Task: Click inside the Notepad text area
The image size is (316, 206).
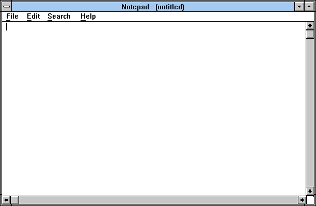Action: pyautogui.click(x=154, y=108)
